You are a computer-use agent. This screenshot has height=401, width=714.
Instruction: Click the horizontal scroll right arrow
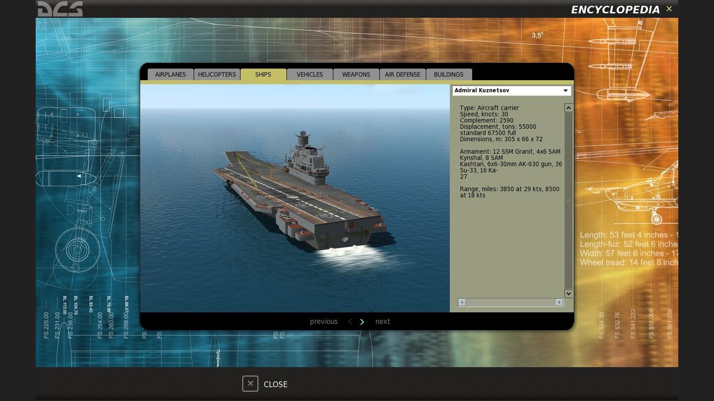click(559, 302)
